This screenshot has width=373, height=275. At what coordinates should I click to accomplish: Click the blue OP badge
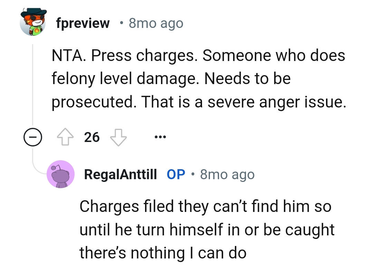point(176,175)
